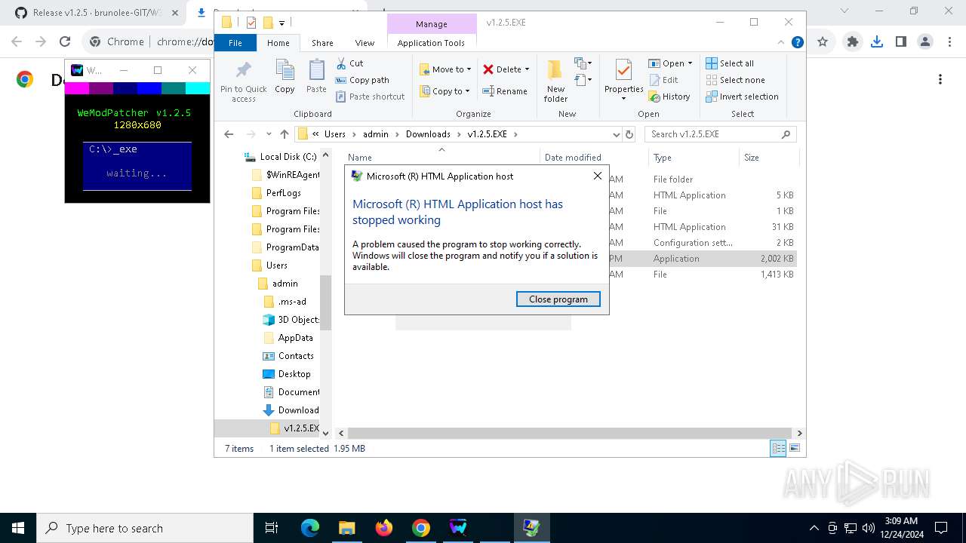Switch to large icons view button
The width and height of the screenshot is (966, 543).
click(x=794, y=449)
